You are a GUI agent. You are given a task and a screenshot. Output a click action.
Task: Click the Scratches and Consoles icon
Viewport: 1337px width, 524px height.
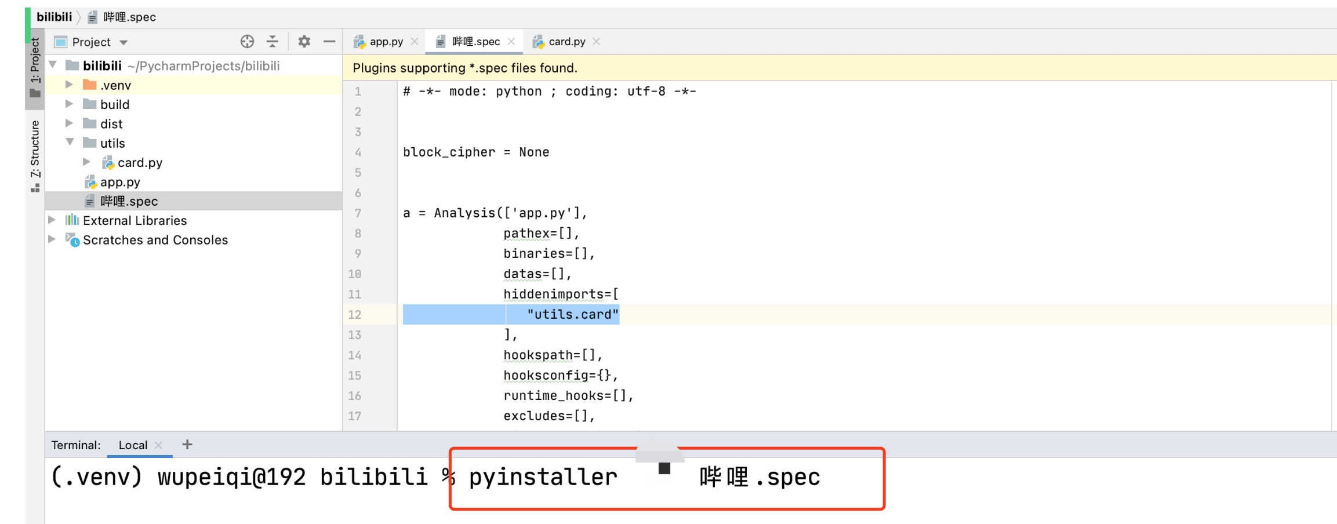[72, 239]
